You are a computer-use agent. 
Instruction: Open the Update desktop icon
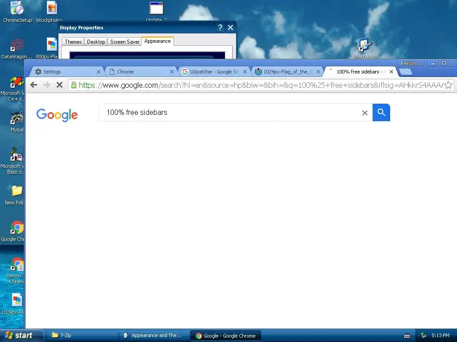(x=157, y=11)
